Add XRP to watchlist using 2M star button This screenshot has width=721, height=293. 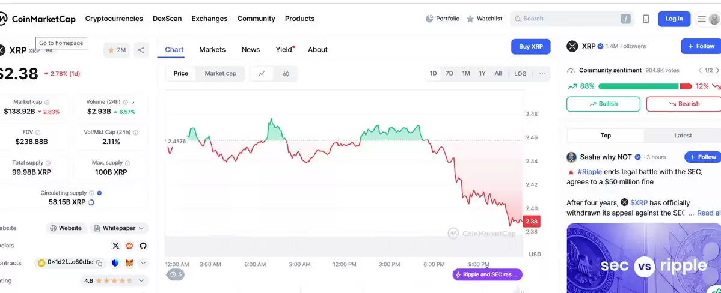tap(117, 50)
